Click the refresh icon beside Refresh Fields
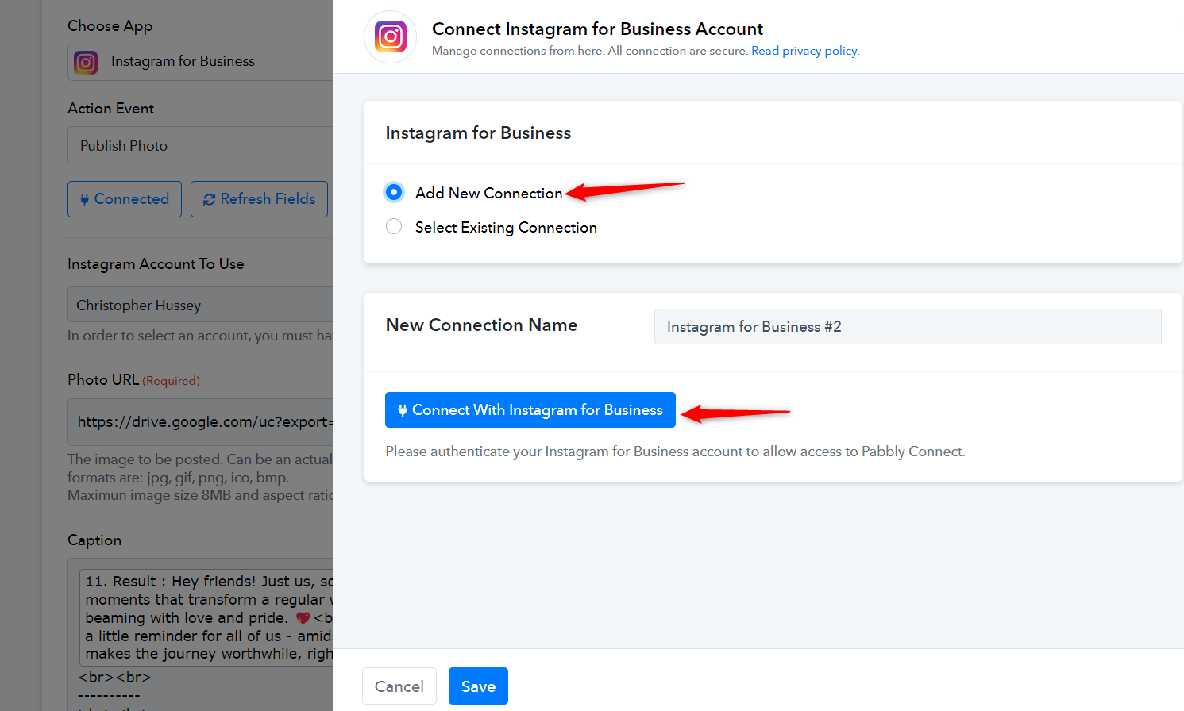Viewport: 1184px width, 711px height. pyautogui.click(x=210, y=199)
